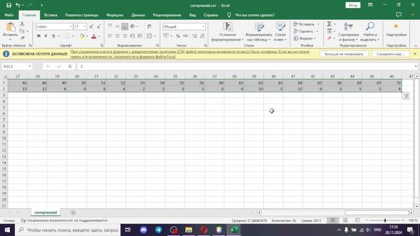420x236 pixels.
Task: Center text horizontally
Action: pyautogui.click(x=117, y=36)
